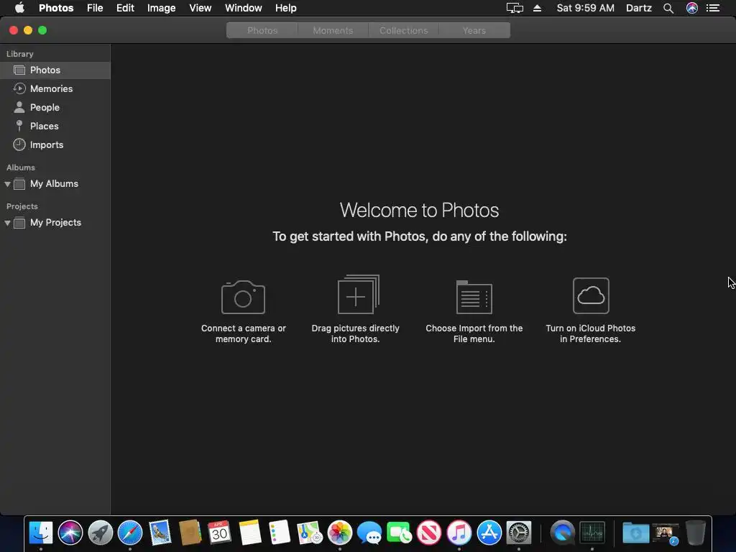Image resolution: width=736 pixels, height=552 pixels.
Task: Open Maps in the Dock
Action: click(x=310, y=533)
